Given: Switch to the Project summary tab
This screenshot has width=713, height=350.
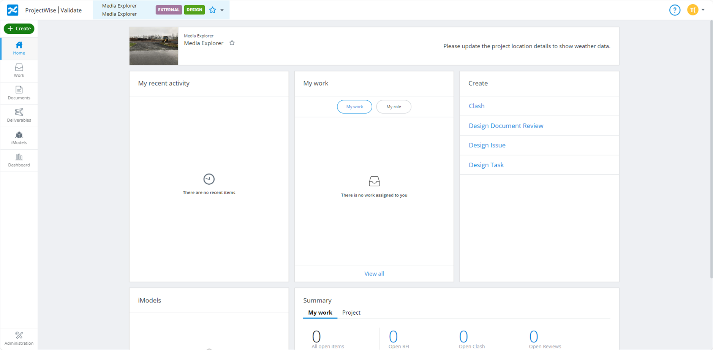Looking at the screenshot, I should 351,312.
